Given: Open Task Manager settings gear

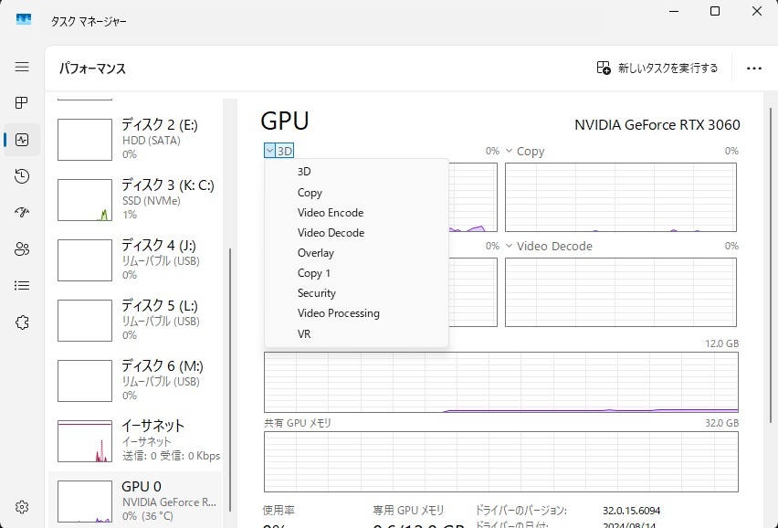Looking at the screenshot, I should [x=22, y=507].
